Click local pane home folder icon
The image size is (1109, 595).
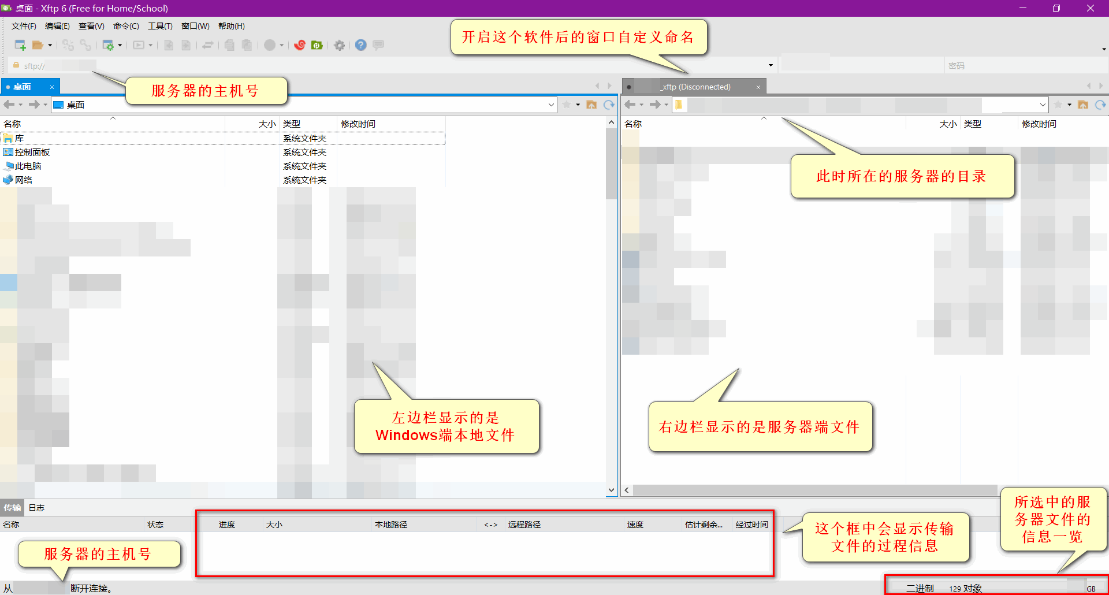(x=591, y=105)
